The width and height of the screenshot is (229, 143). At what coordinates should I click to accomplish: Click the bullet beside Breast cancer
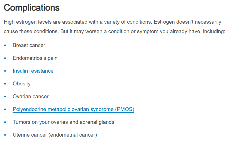(x=5, y=45)
